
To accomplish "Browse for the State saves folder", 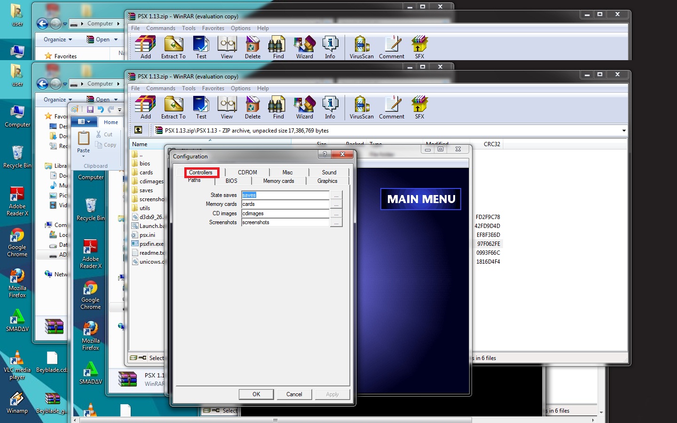I will point(336,195).
